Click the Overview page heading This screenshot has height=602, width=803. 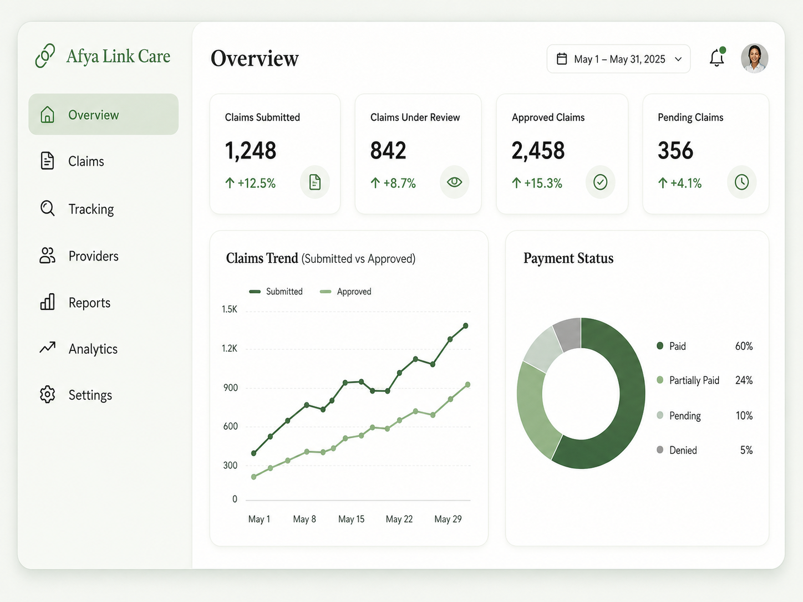pos(255,58)
